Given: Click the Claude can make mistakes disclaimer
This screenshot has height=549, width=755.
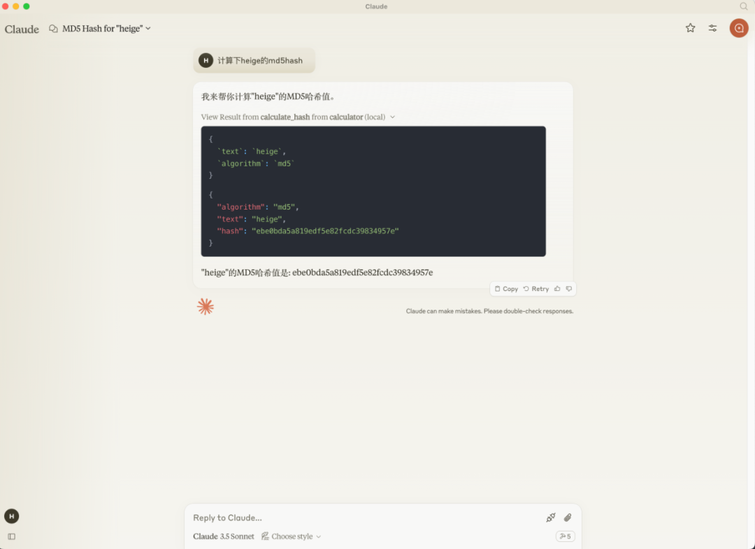Looking at the screenshot, I should coord(489,311).
